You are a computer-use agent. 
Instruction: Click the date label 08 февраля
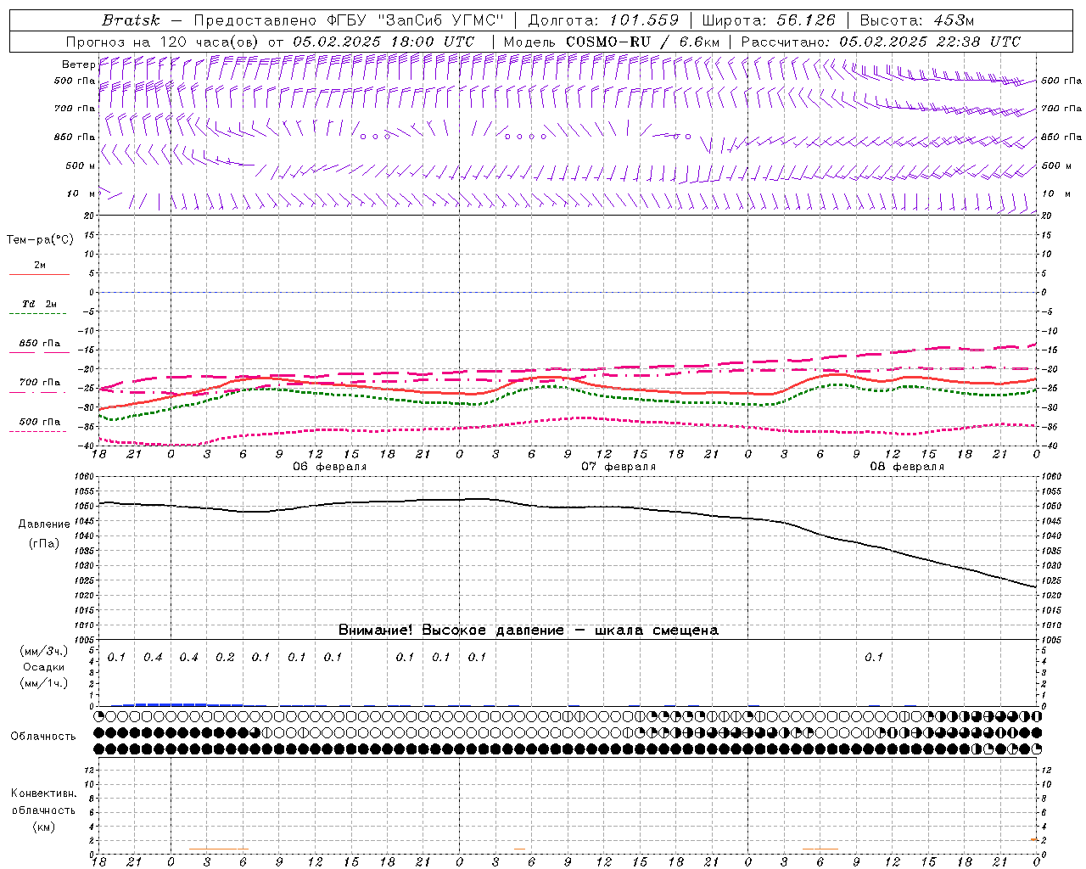point(907,467)
